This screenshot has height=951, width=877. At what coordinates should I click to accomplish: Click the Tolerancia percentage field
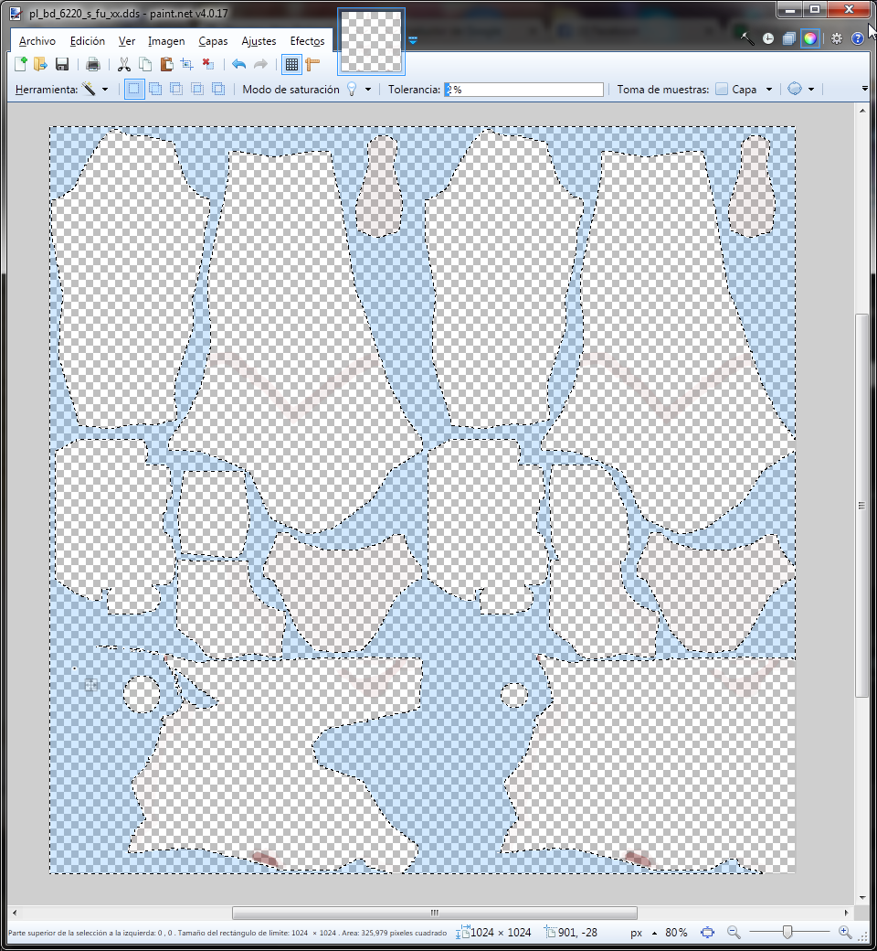pyautogui.click(x=523, y=90)
